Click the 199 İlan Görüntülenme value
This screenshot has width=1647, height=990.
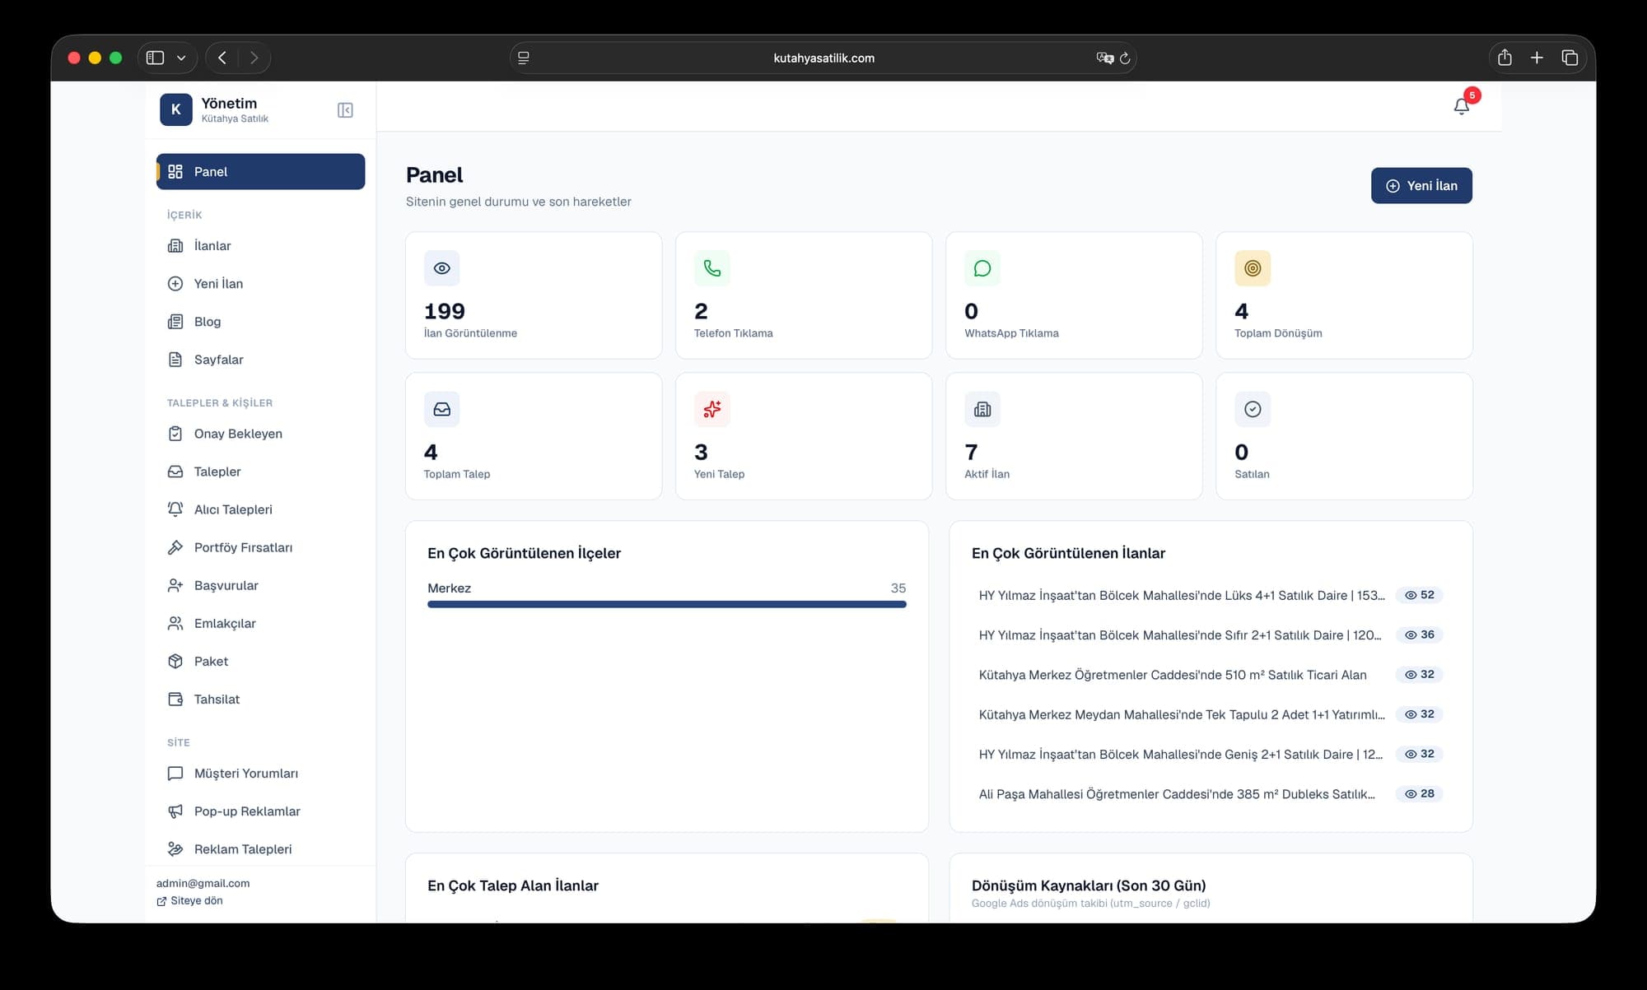click(444, 311)
